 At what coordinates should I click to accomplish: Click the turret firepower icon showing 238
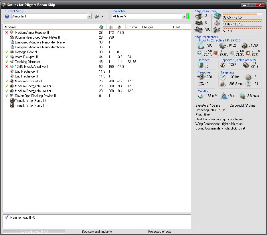point(201,77)
